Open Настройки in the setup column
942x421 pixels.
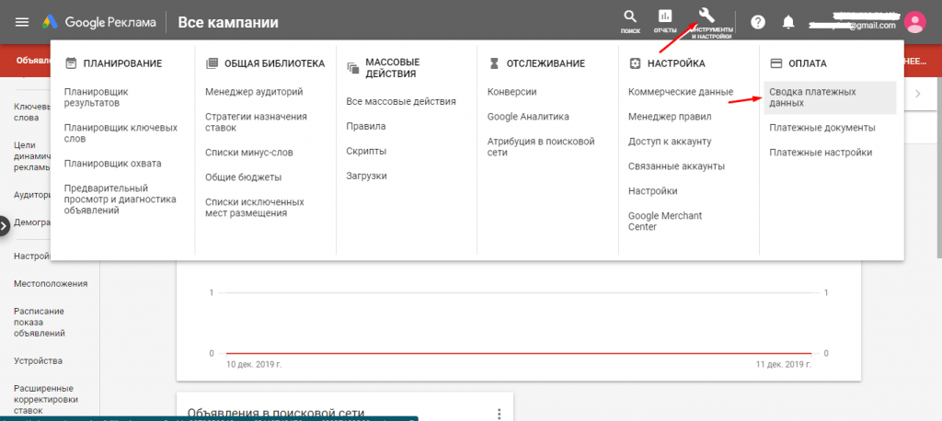tap(653, 191)
